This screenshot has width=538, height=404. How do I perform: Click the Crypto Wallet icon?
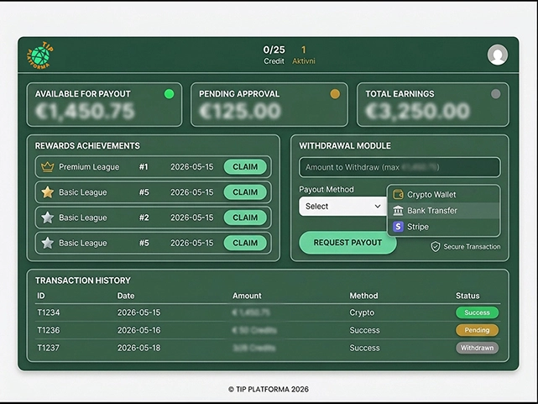point(398,195)
